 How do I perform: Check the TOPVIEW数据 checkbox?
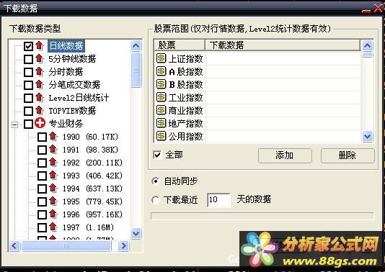[x=29, y=111]
